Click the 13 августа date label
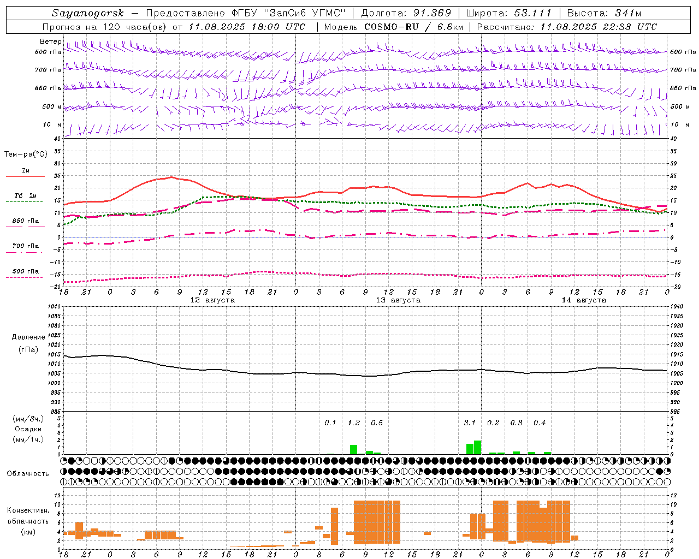The height and width of the screenshot is (559, 699). click(398, 300)
